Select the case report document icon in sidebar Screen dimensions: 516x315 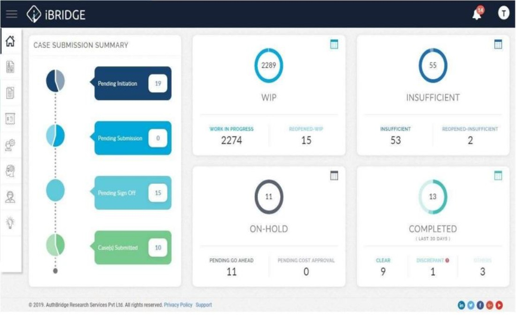pyautogui.click(x=11, y=67)
